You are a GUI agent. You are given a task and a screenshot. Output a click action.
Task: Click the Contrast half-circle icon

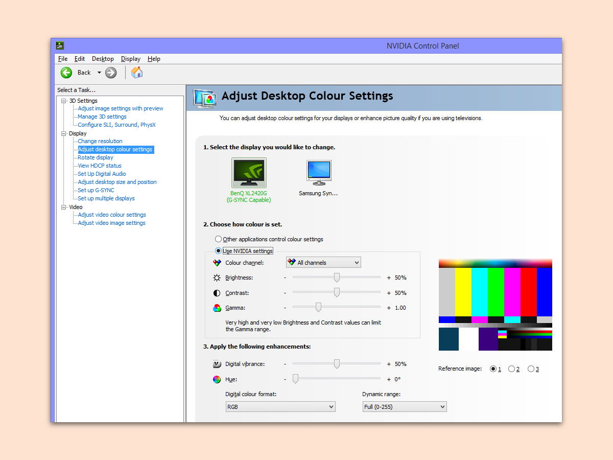217,293
